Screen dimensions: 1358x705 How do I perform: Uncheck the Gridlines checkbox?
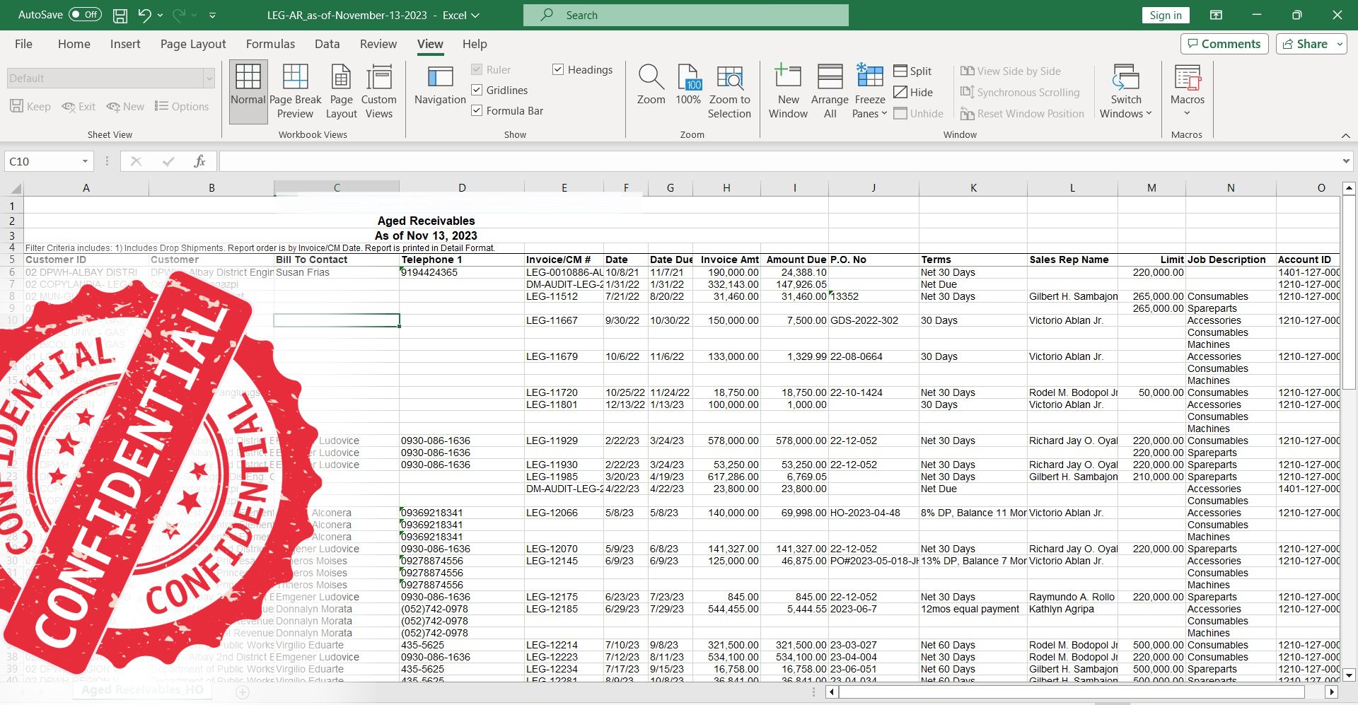tap(477, 90)
